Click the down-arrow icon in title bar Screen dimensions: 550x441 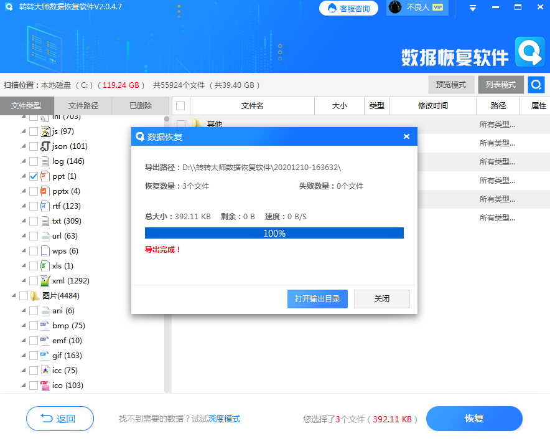[x=472, y=7]
